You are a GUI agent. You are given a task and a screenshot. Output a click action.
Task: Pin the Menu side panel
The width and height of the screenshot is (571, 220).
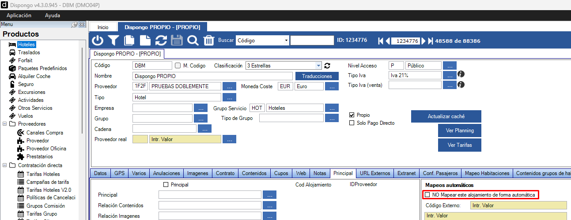point(75,25)
